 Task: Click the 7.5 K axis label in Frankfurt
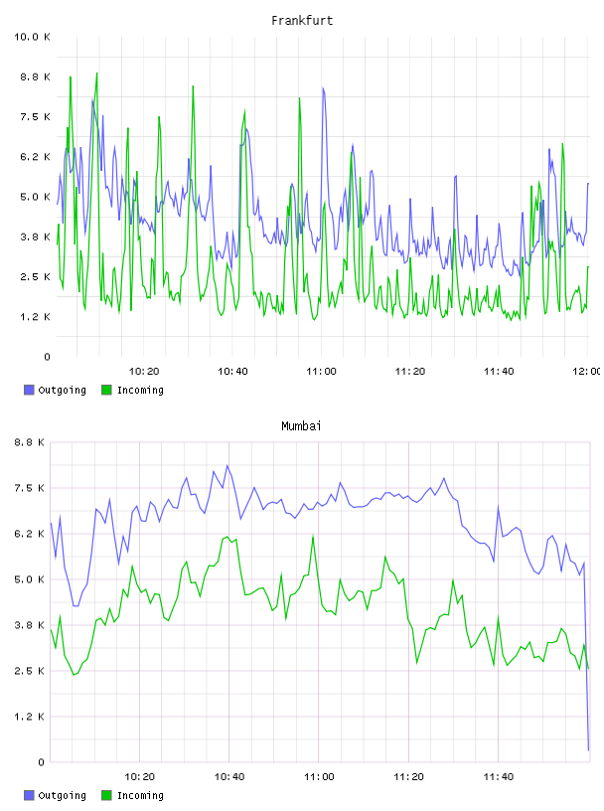click(35, 117)
